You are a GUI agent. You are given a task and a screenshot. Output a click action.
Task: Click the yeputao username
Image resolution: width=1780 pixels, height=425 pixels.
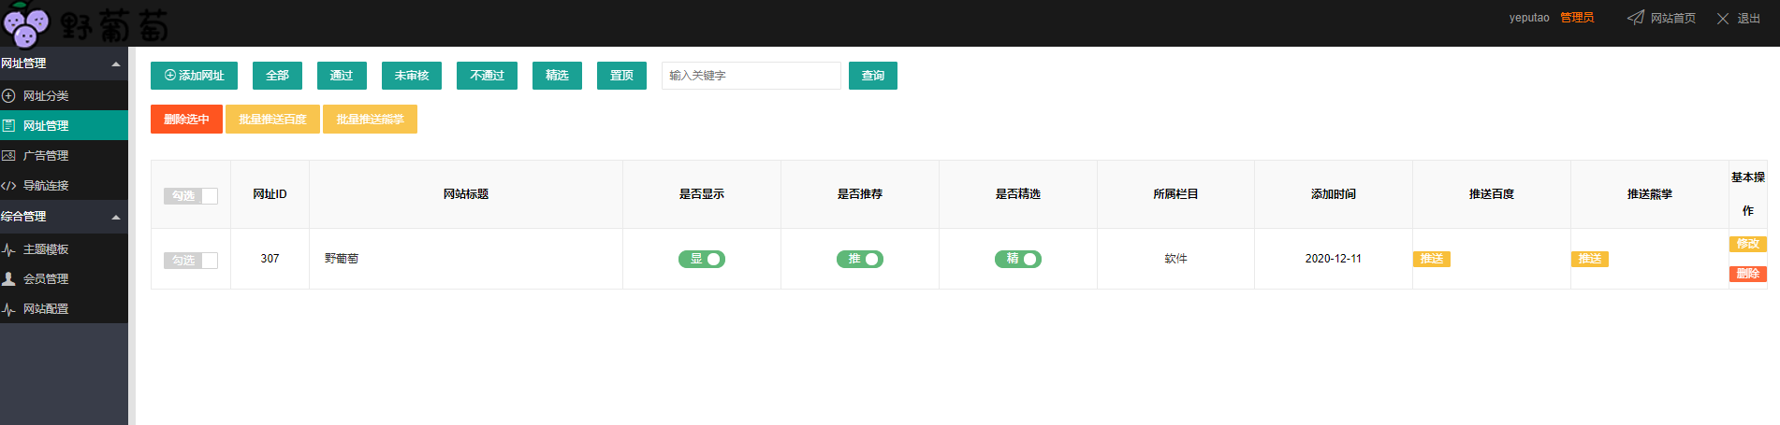pyautogui.click(x=1529, y=18)
